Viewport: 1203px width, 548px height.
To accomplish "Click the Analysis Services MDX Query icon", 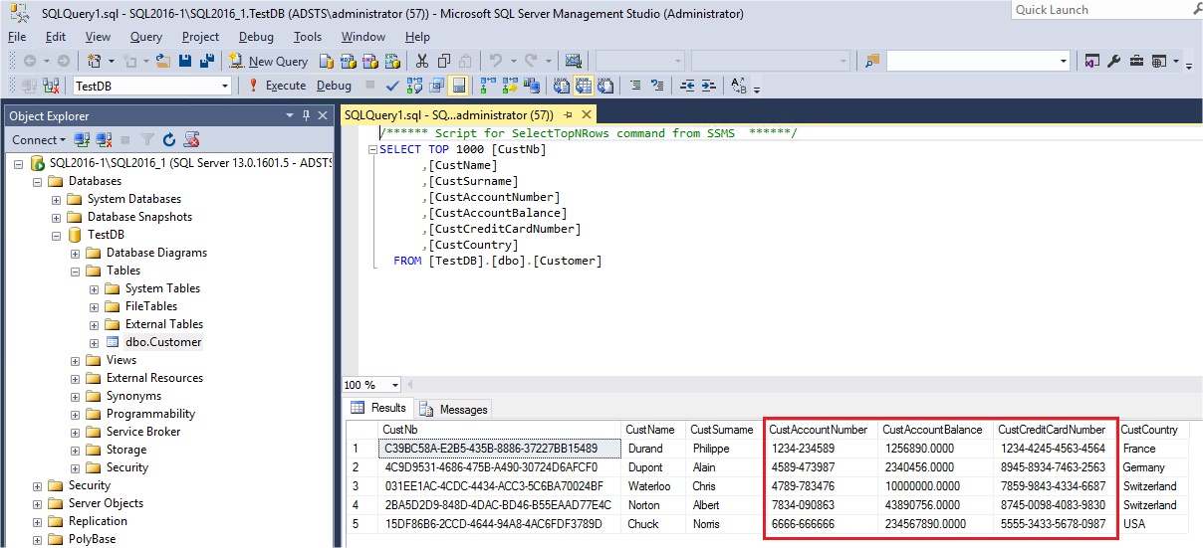I will tap(349, 61).
